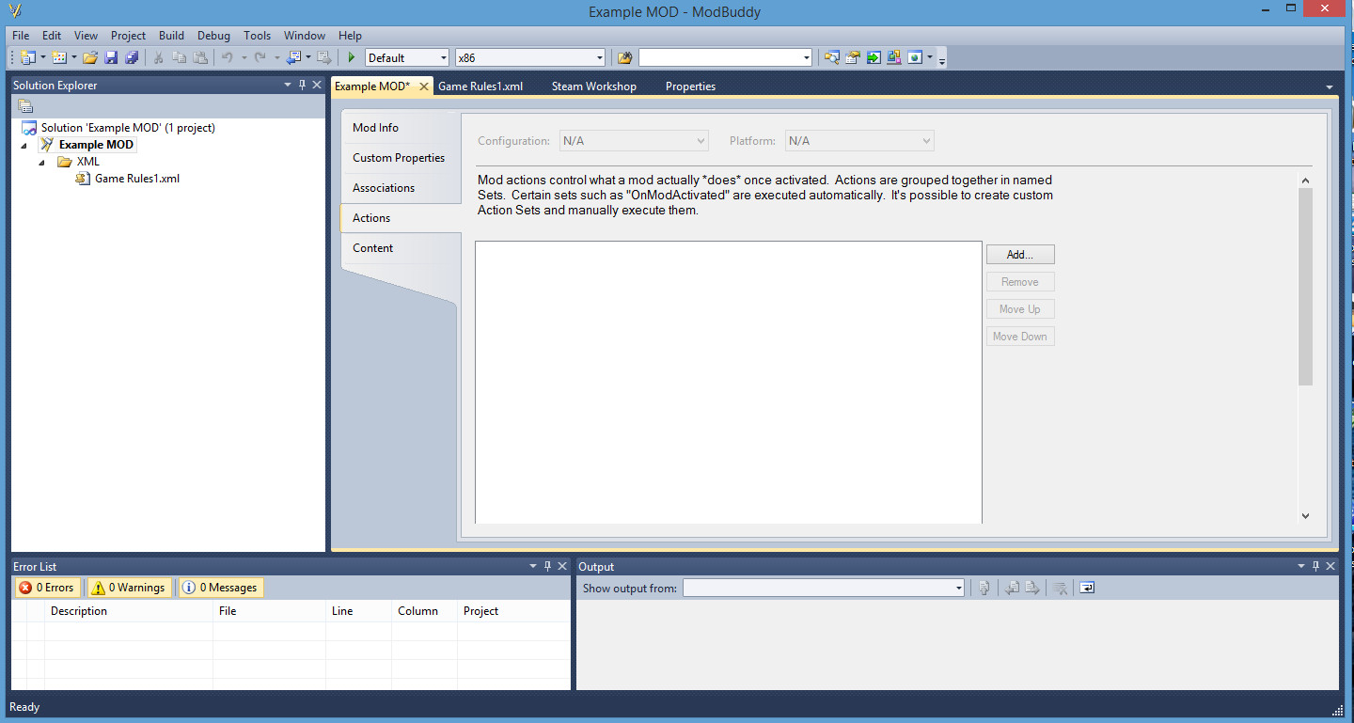
Task: Pin the Error List panel
Action: 547,566
